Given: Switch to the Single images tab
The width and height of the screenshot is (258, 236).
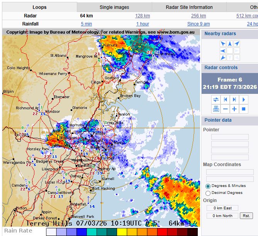Looking at the screenshot, I should pyautogui.click(x=114, y=7).
